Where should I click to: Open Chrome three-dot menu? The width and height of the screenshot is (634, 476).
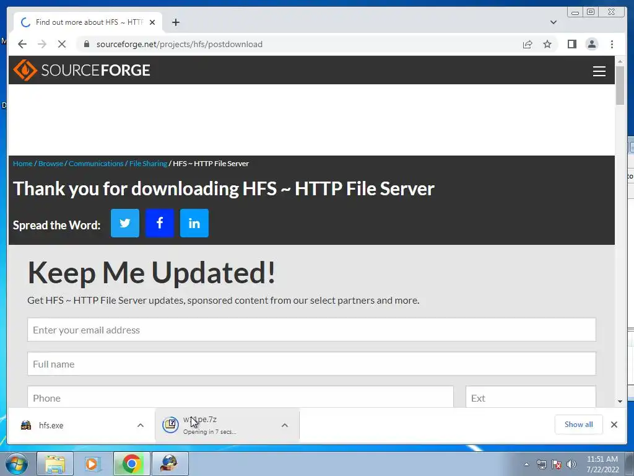point(612,44)
